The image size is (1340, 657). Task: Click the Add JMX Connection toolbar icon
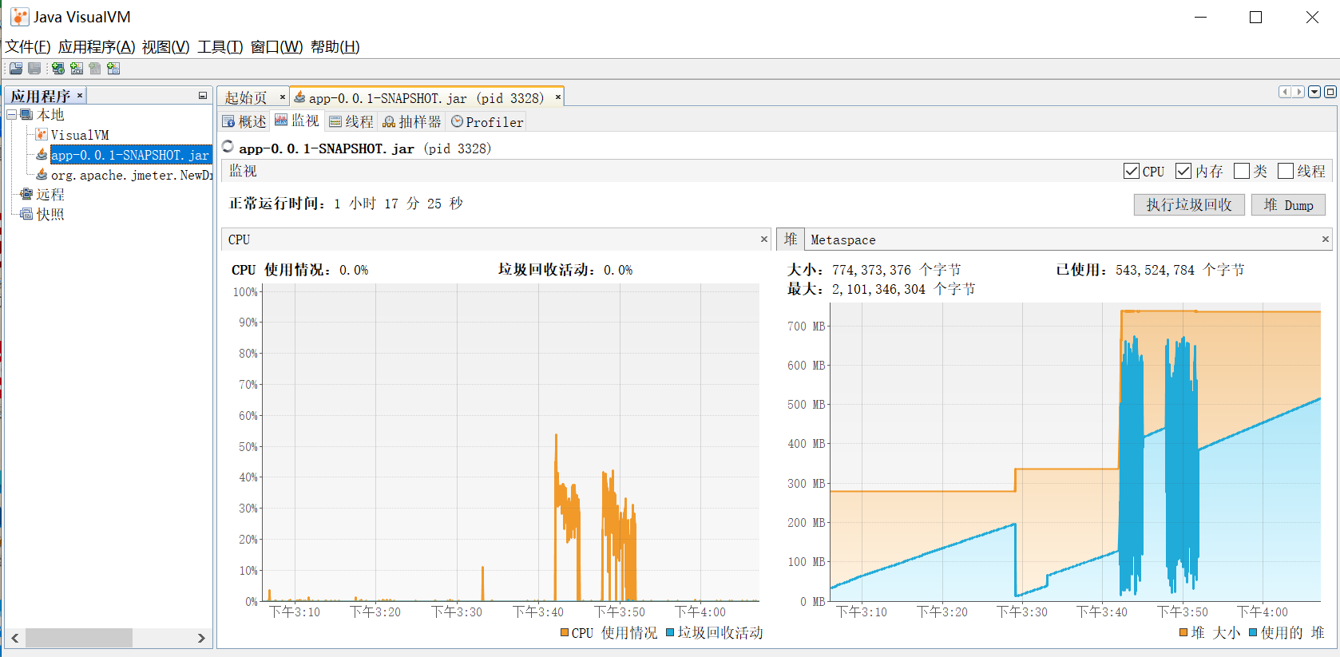pos(77,69)
